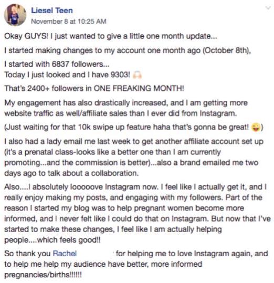
Task: Click the winking tongue-out emoji
Action: 256,127
